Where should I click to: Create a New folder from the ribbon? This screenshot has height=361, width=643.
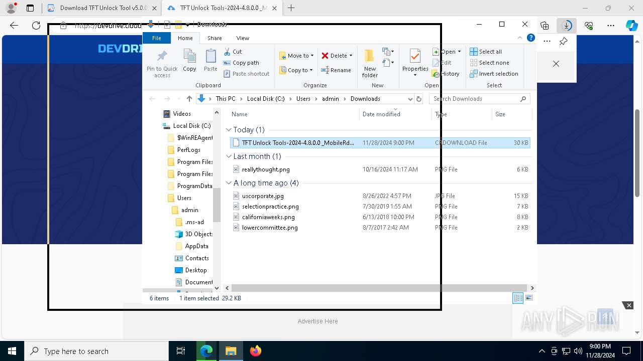pyautogui.click(x=370, y=63)
